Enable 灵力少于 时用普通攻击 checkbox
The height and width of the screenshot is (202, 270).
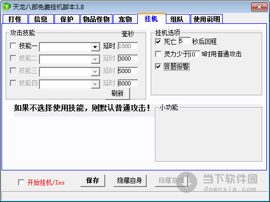coord(158,54)
